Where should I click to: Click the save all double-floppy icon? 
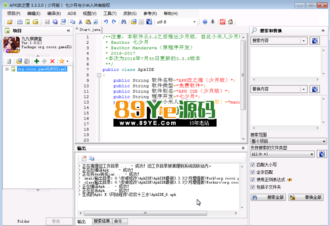click(55, 22)
